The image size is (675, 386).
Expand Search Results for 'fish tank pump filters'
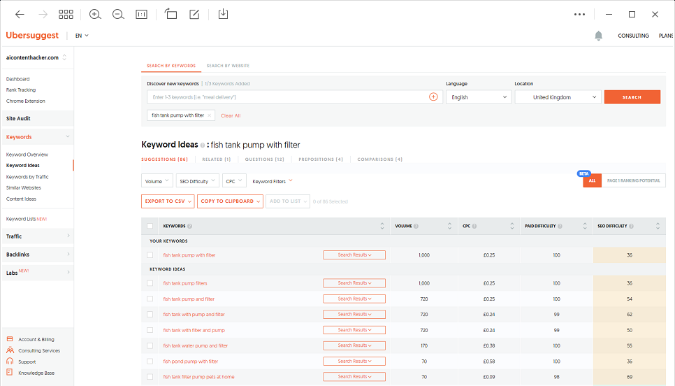tap(354, 283)
